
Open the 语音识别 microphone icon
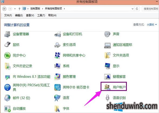click(107, 98)
